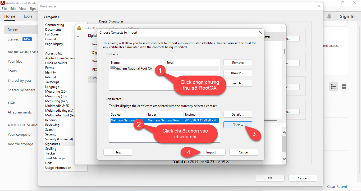Select the Vietnam National certificate row
This screenshot has height=191, width=361.
click(x=164, y=120)
